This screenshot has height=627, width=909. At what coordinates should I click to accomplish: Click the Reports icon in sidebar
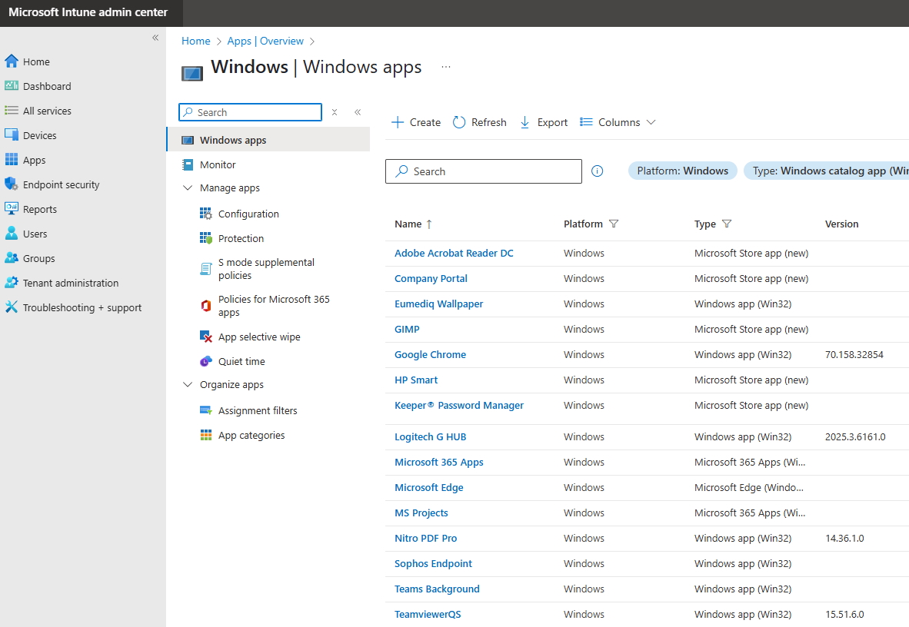click(x=11, y=208)
